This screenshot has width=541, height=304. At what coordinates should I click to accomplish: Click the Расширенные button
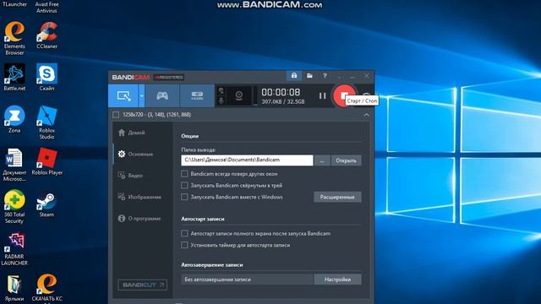click(x=337, y=197)
